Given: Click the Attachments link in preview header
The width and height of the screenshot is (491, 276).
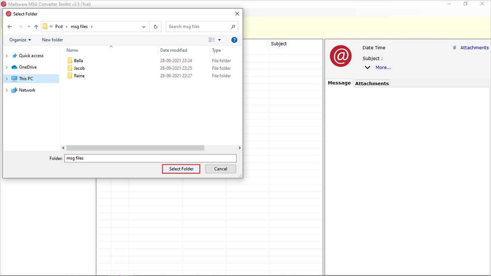Looking at the screenshot, I should tap(475, 48).
